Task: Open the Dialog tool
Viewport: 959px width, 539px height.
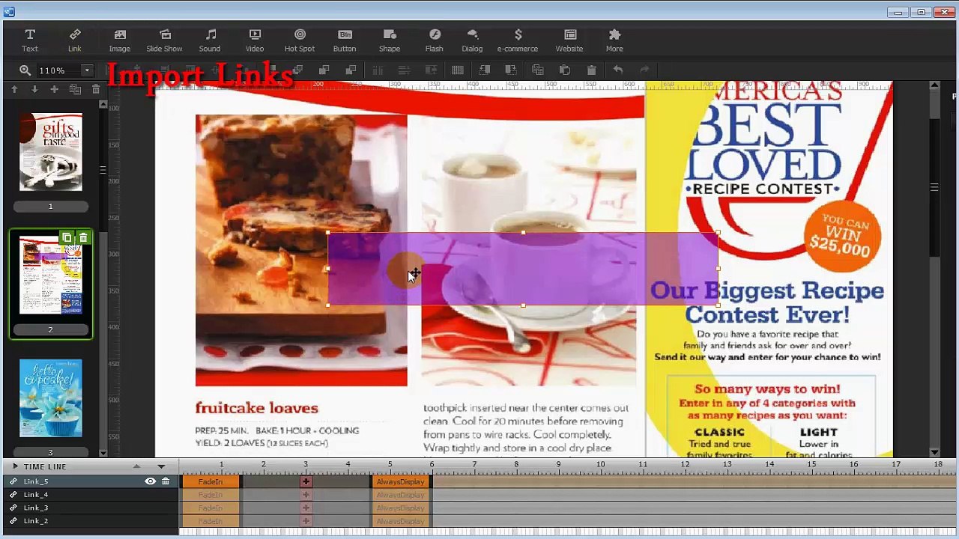Action: [x=472, y=40]
